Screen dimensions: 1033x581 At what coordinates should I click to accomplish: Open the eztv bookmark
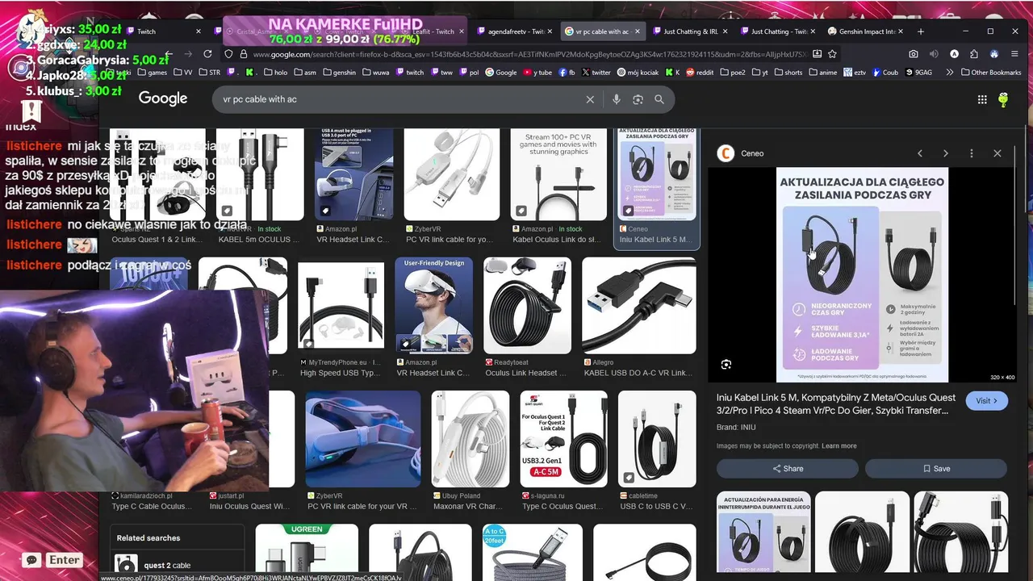click(855, 72)
